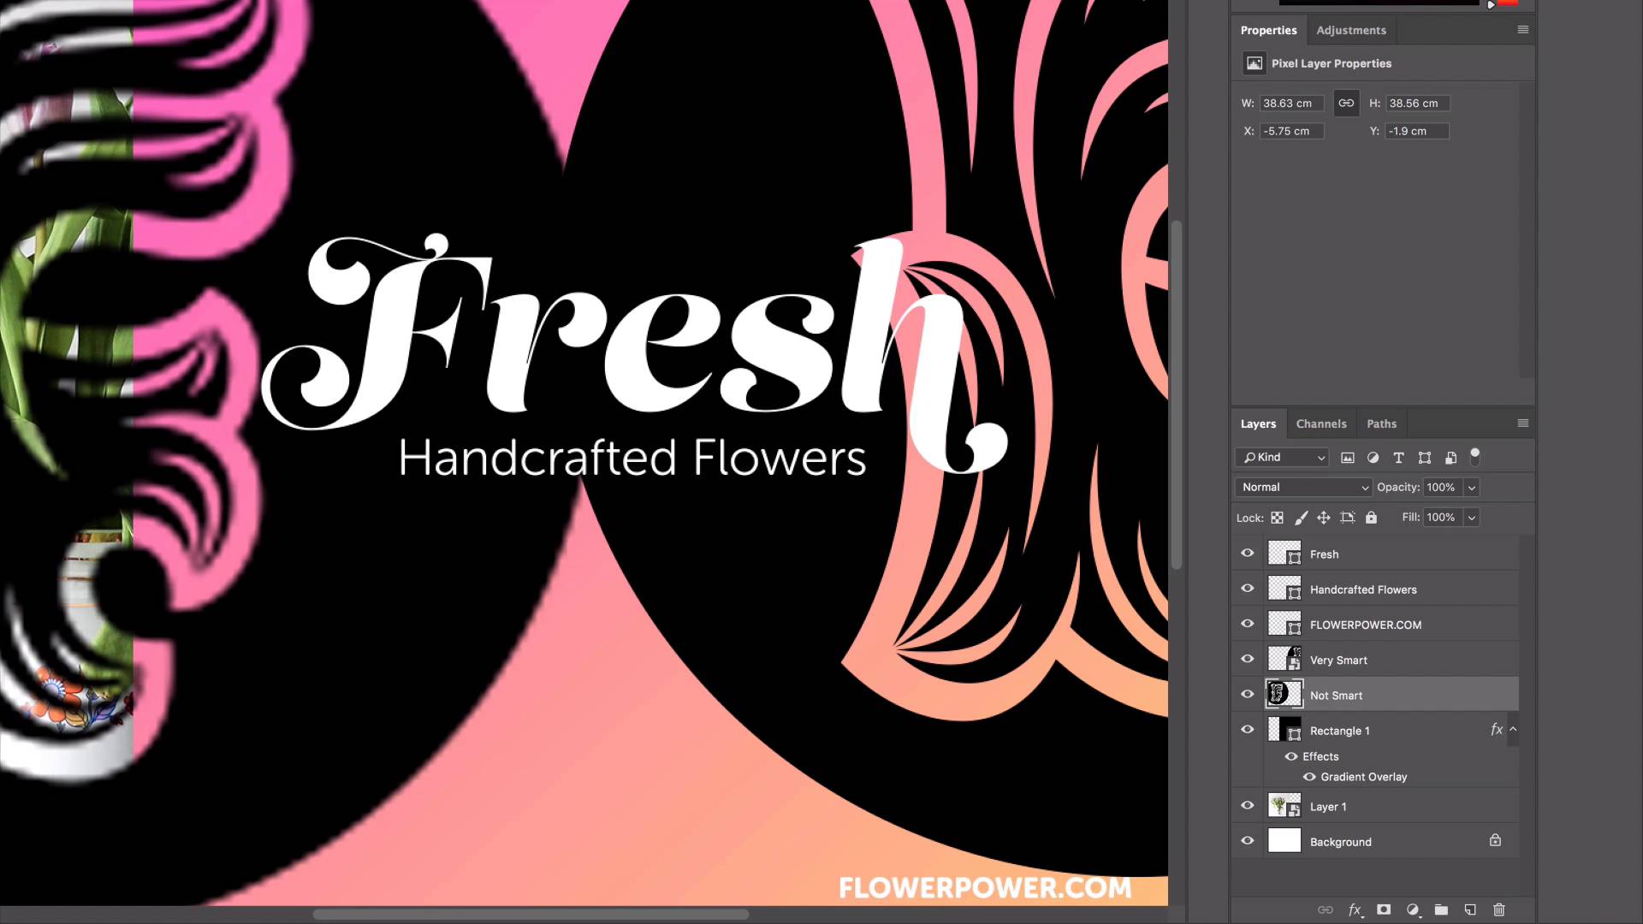The width and height of the screenshot is (1643, 924).
Task: Click the X position field
Action: point(1292,132)
